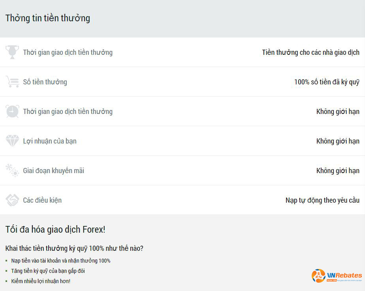Select the heading 'Thông tin tiền thưởng'
This screenshot has width=365, height=291.
[48, 18]
